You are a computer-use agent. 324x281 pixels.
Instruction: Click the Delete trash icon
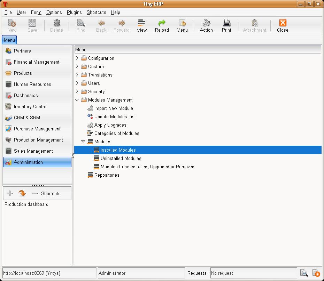57,23
